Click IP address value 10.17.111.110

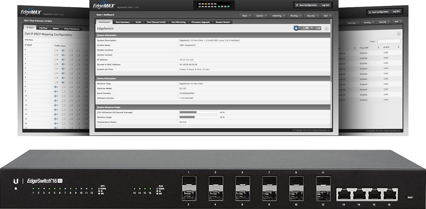187,59
